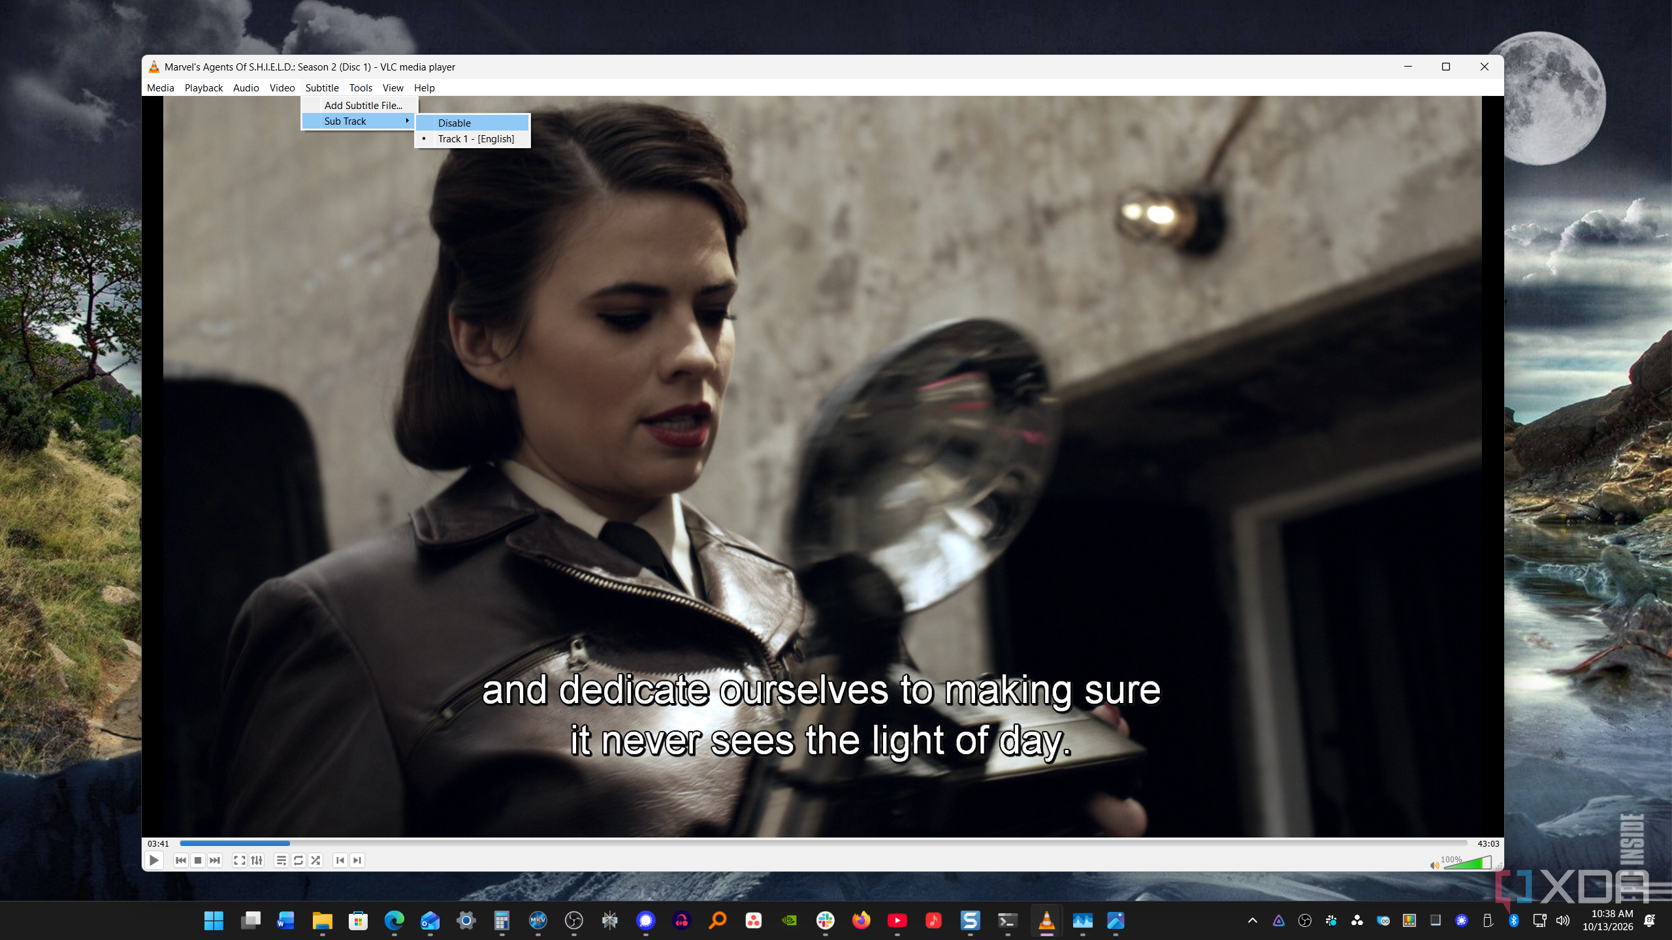Stop playback with the stop button
Viewport: 1672px width, 940px height.
point(198,860)
